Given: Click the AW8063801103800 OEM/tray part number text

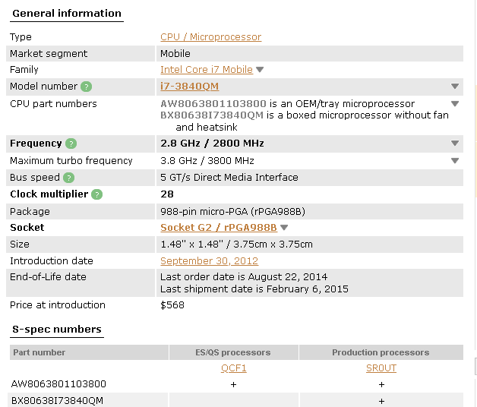Looking at the screenshot, I should (213, 104).
